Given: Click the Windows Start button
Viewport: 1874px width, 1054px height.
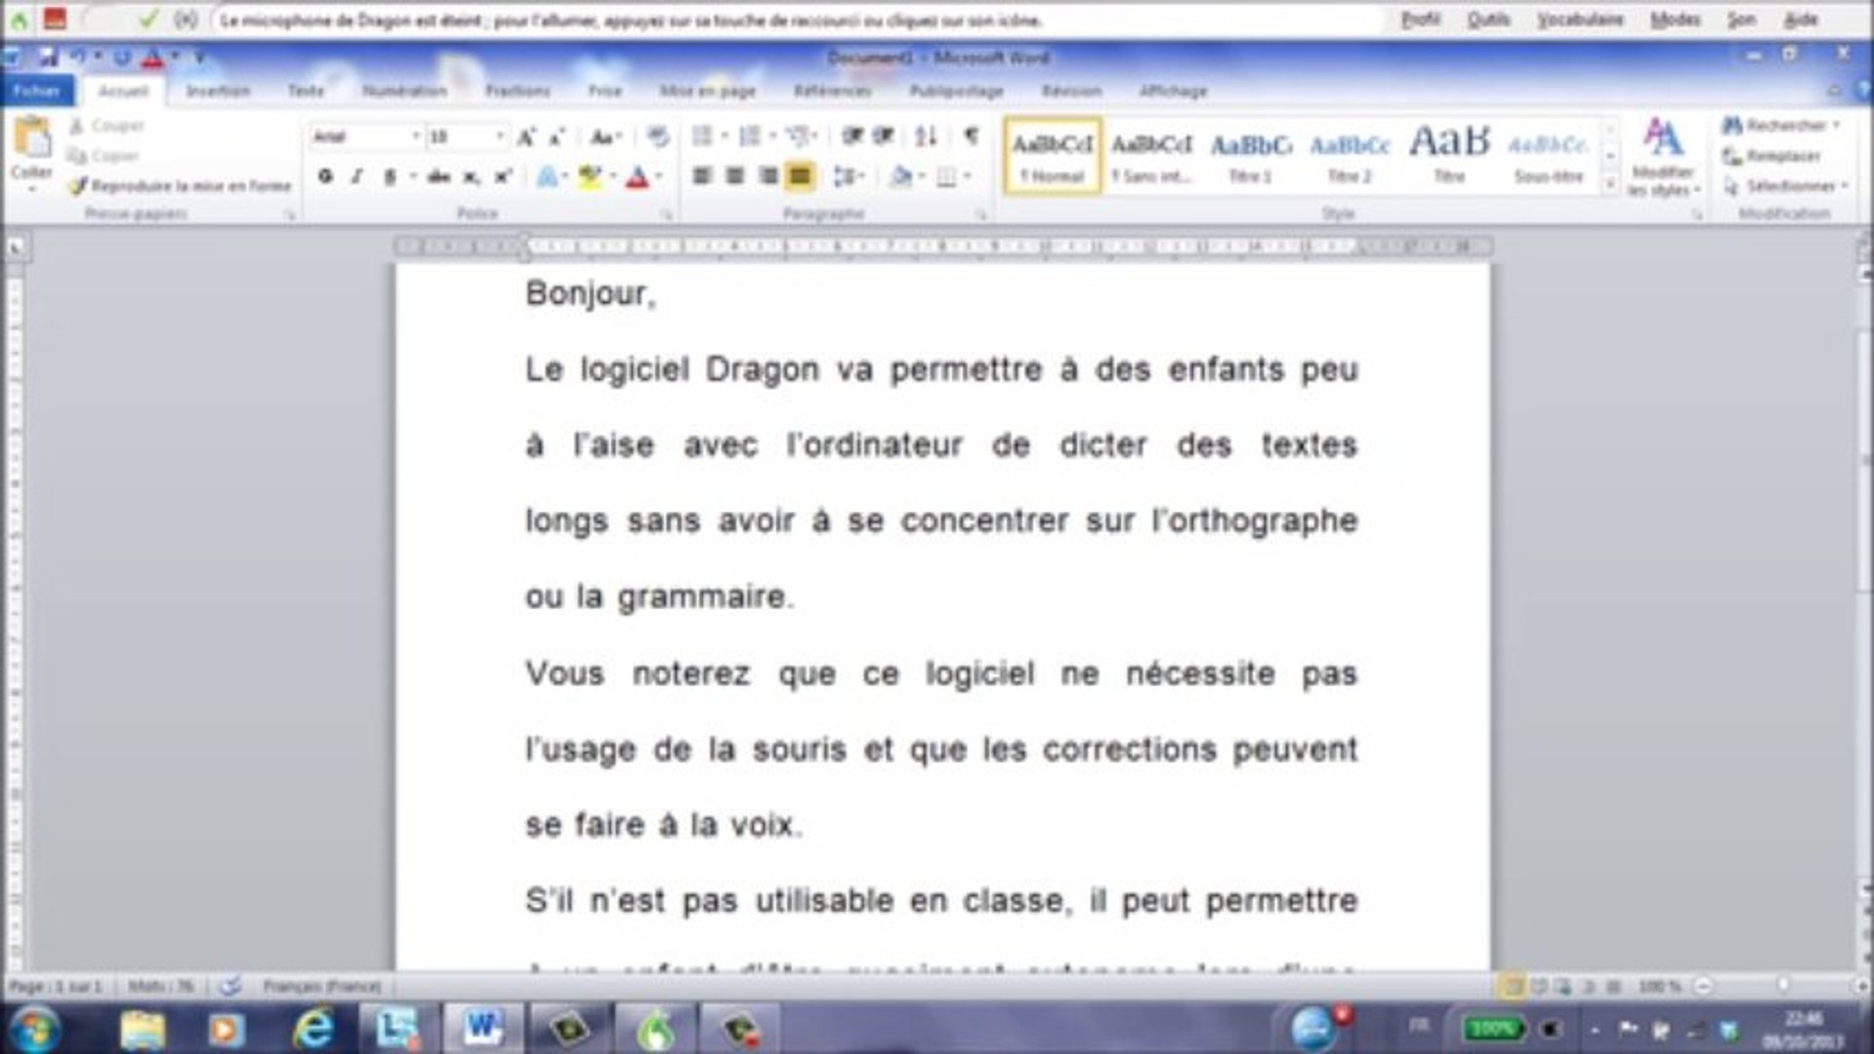Looking at the screenshot, I should click(x=36, y=1029).
